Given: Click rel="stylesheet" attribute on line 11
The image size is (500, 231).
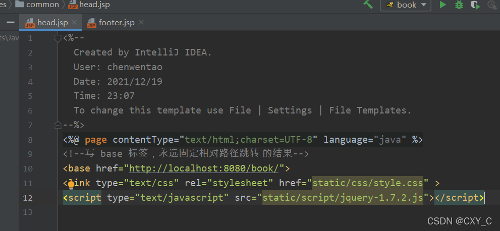Looking at the screenshot, I should coord(229,183).
